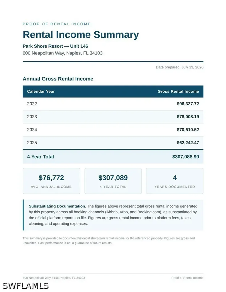Select the Gross Rental Income column header
The height and width of the screenshot is (292, 226).
coord(178,92)
